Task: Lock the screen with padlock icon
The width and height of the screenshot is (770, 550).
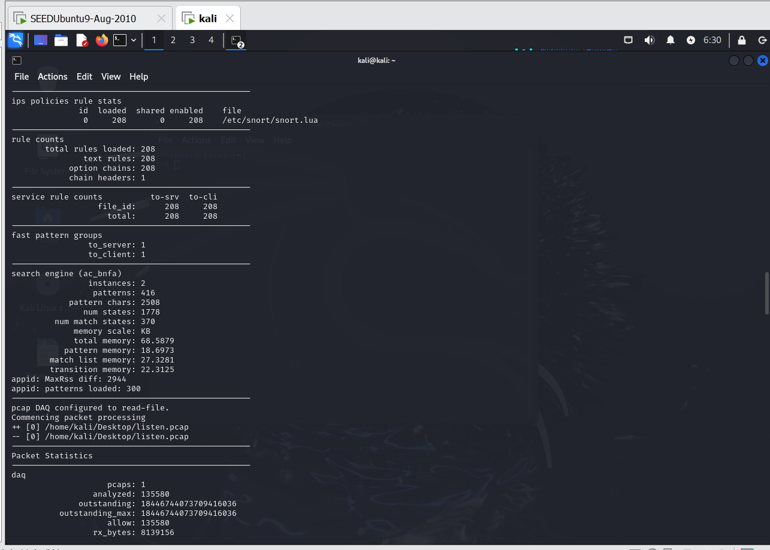Action: 742,40
